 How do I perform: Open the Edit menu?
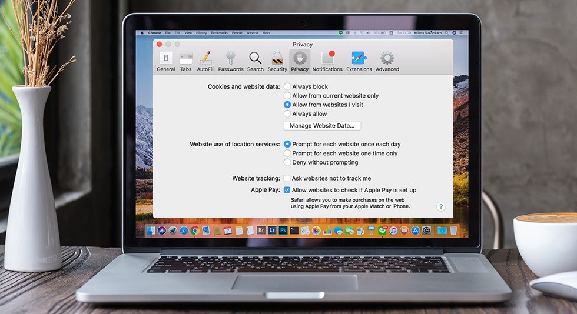click(x=177, y=33)
